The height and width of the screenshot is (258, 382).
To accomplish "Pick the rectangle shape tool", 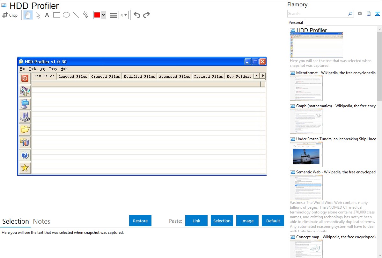I will tap(57, 15).
